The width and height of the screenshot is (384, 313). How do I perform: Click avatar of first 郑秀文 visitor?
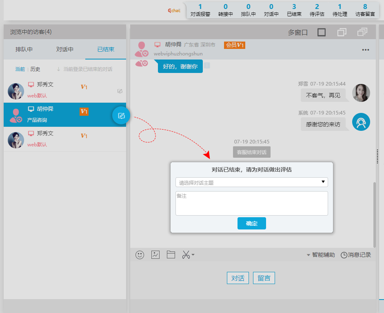16,91
